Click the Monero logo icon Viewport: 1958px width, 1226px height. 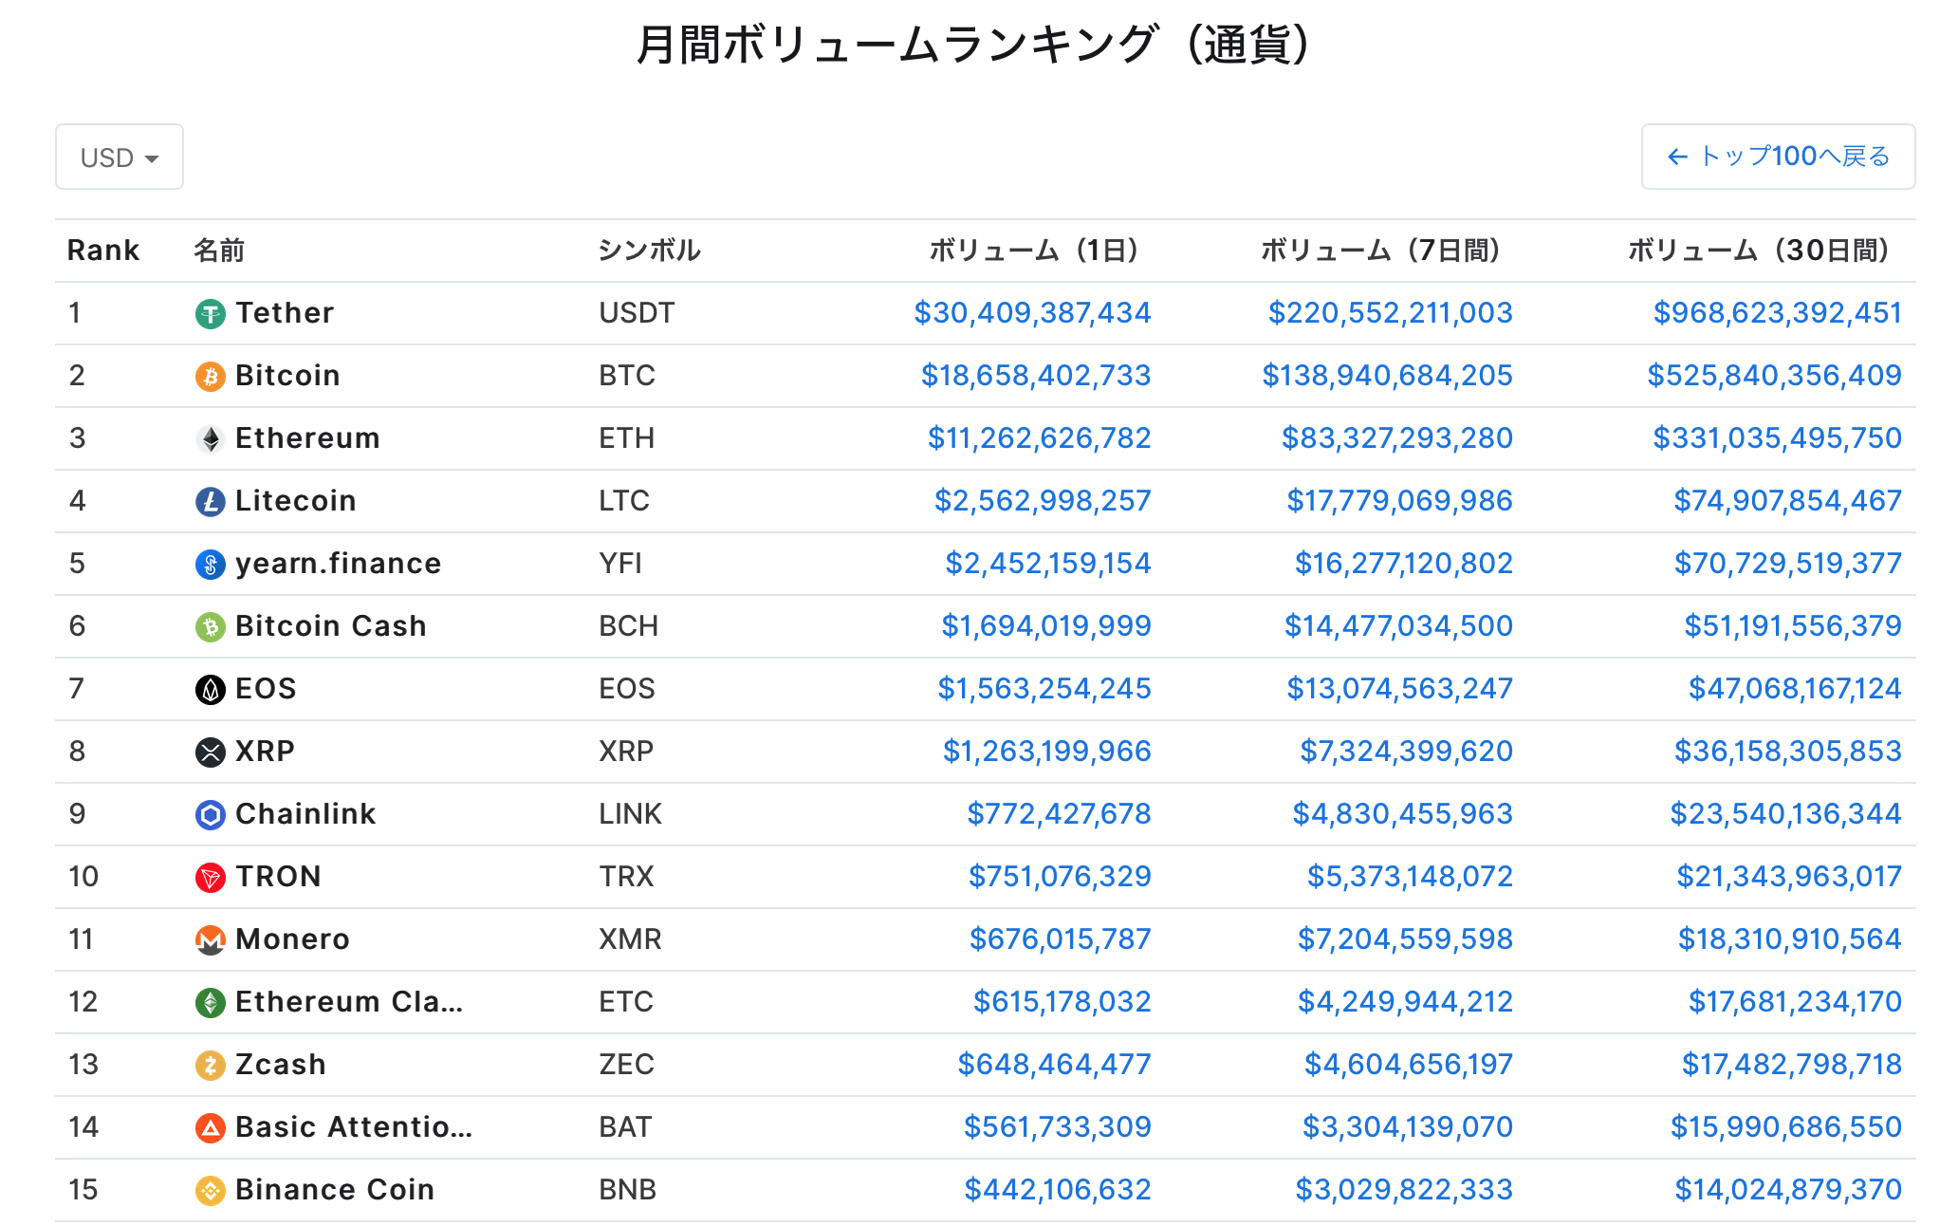(x=210, y=939)
